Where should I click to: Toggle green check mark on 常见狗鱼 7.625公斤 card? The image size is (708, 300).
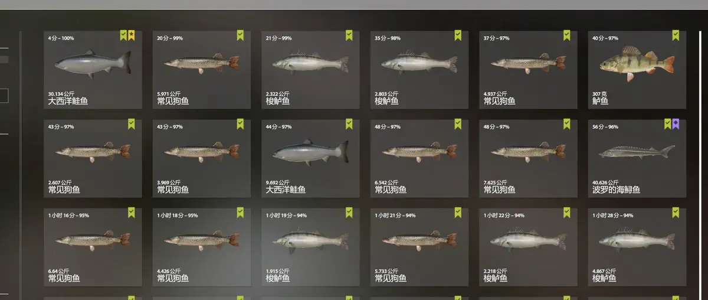tap(567, 124)
